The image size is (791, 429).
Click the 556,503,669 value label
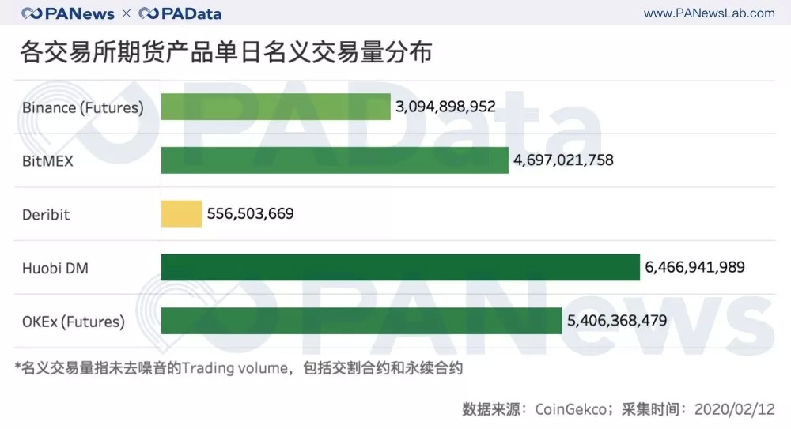250,214
